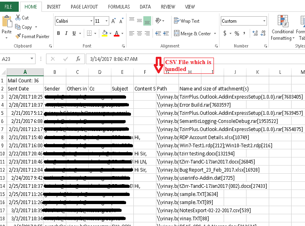Toggle Wrap Text on selected cell
Viewport: 305px width, 226px height.
click(x=187, y=21)
